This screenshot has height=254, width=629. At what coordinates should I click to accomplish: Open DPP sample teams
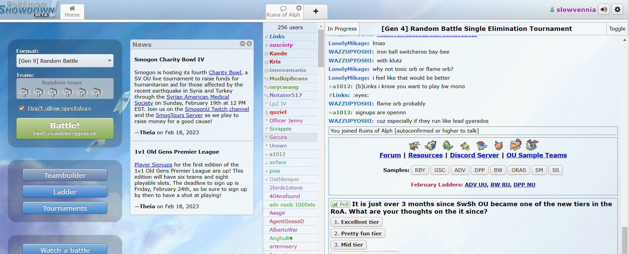tap(480, 170)
